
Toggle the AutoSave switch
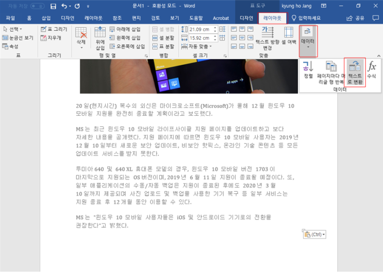click(37, 6)
